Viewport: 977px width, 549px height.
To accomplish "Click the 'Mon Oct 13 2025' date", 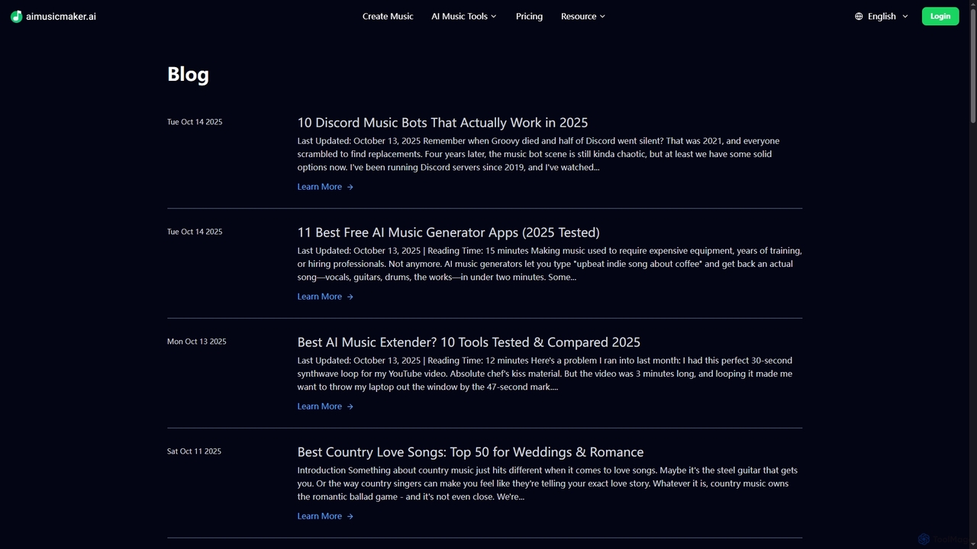I will click(197, 342).
